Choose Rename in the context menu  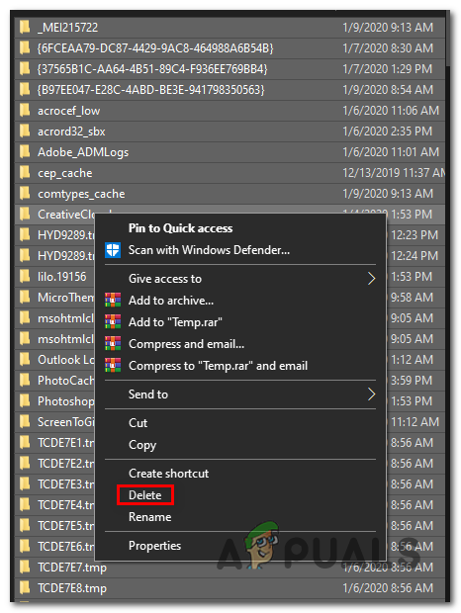click(x=149, y=517)
